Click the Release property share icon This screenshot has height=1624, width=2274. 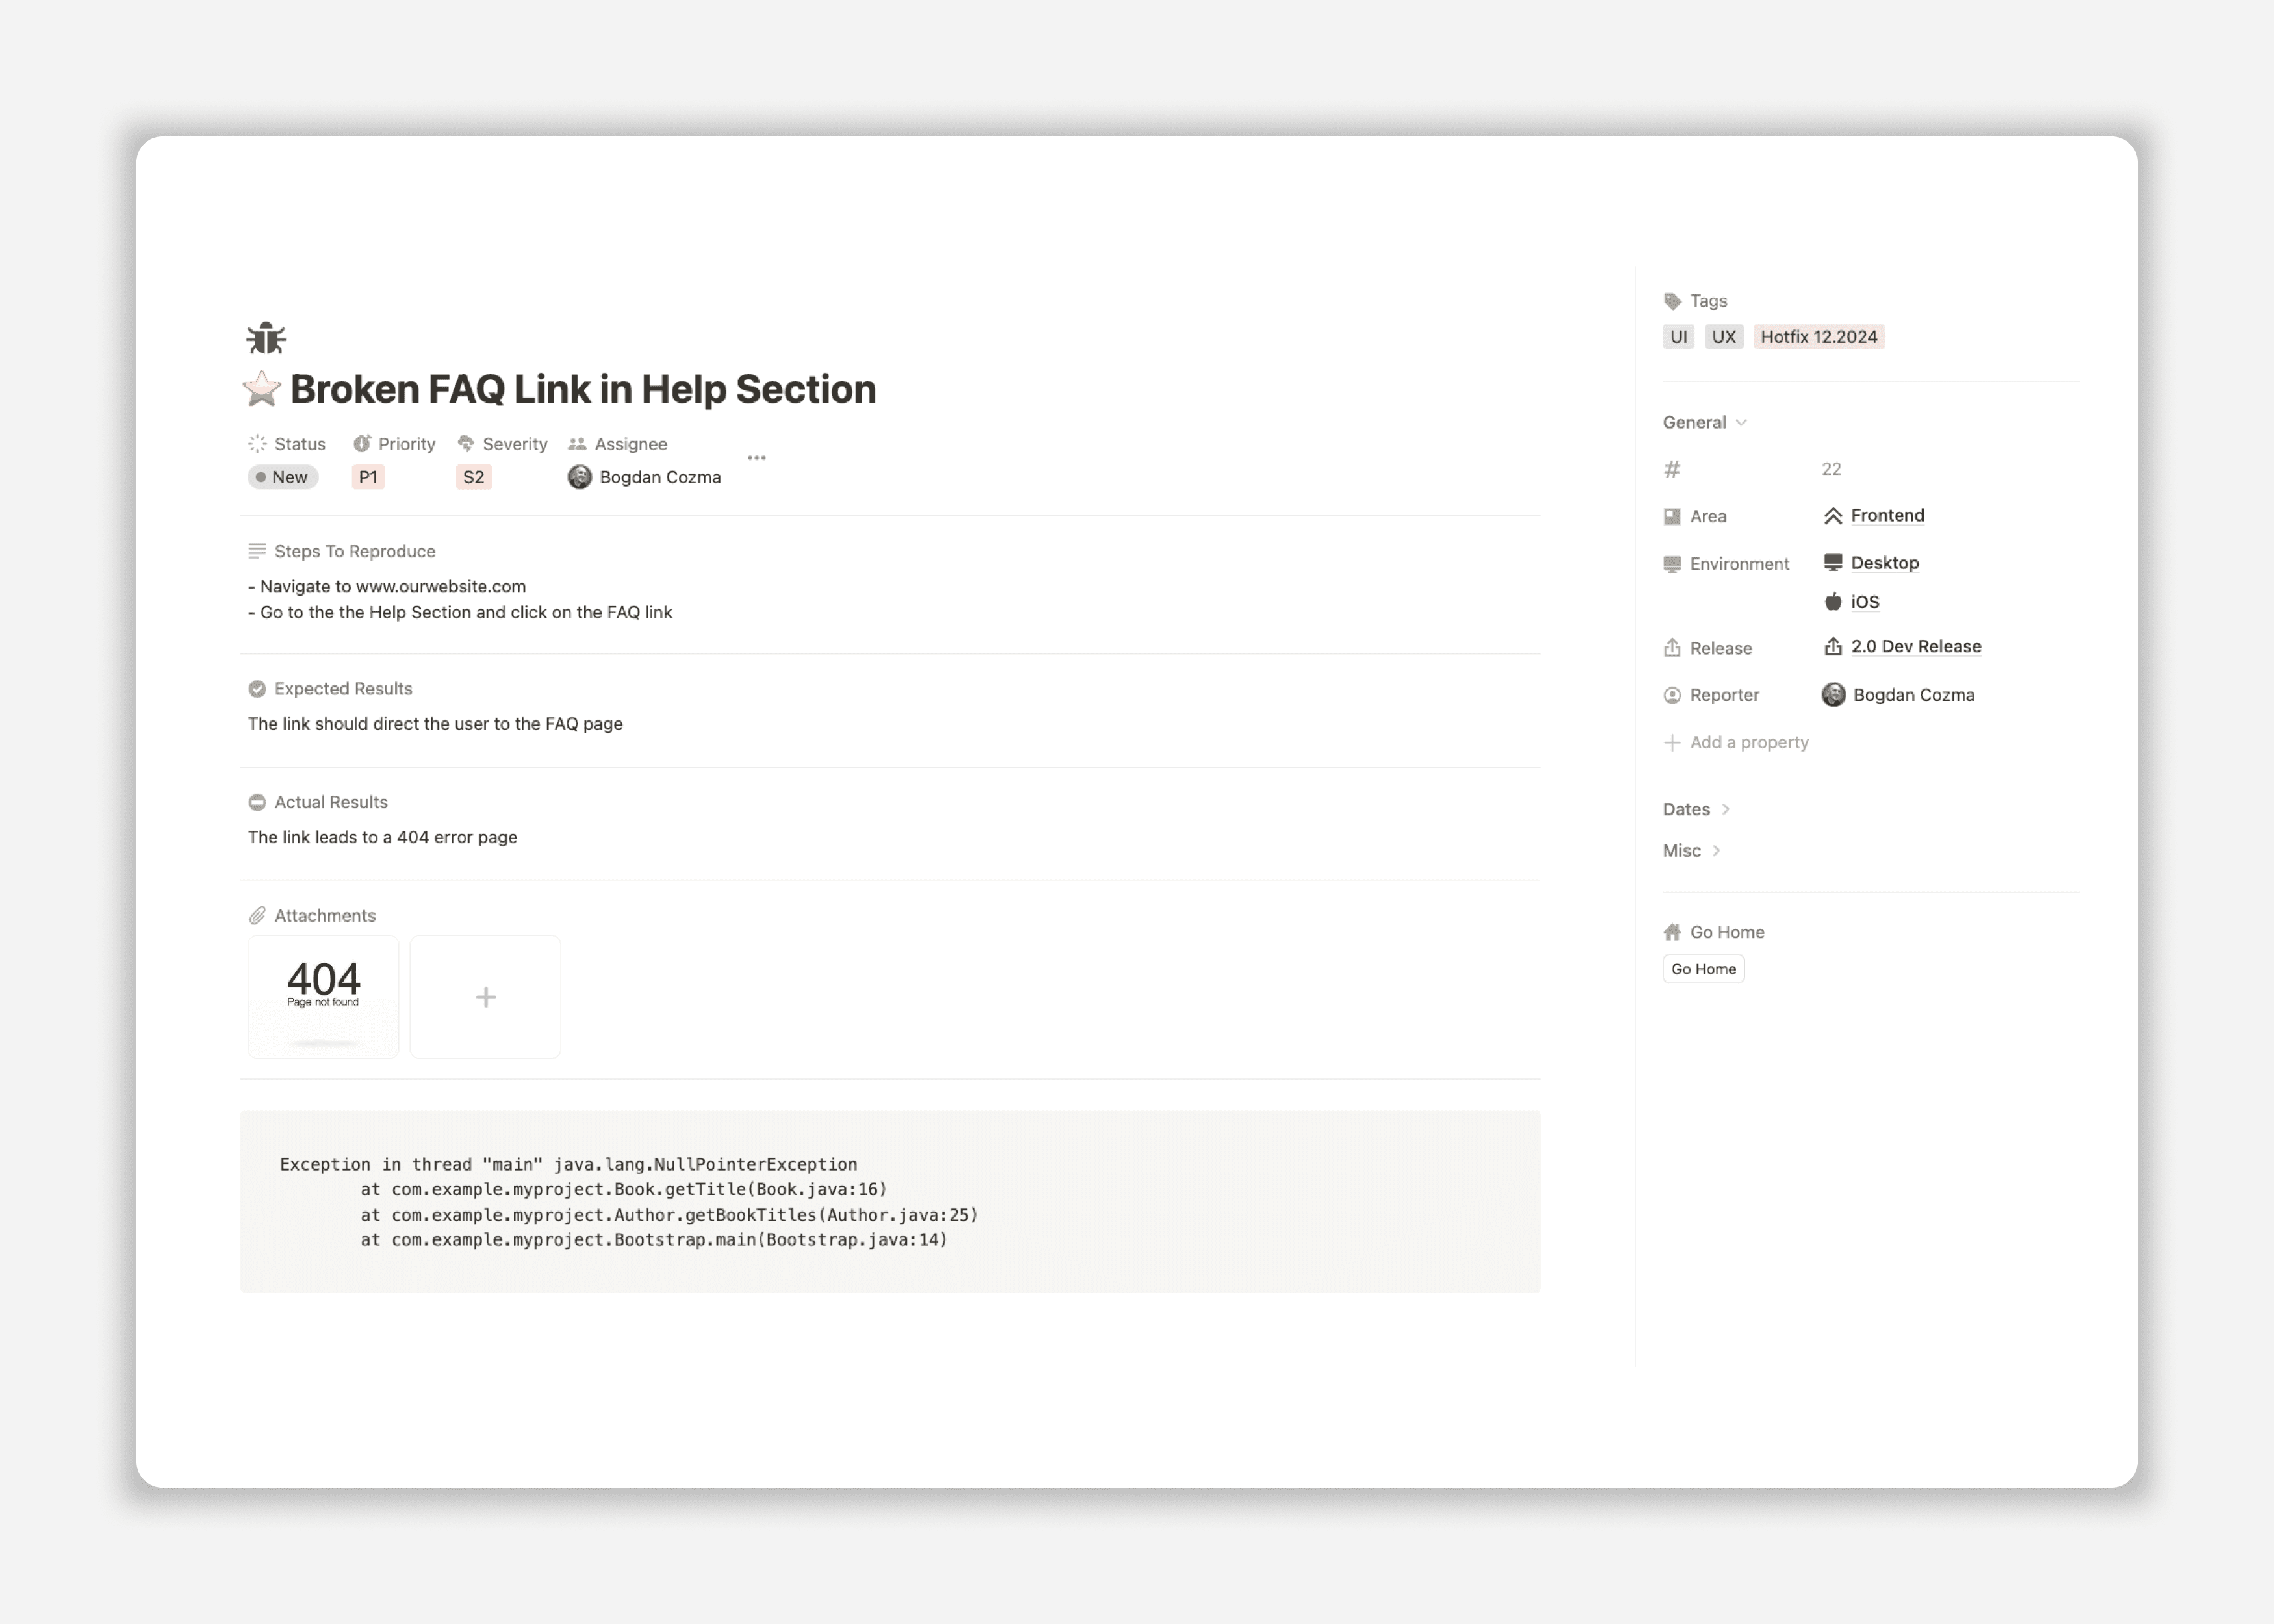1672,647
